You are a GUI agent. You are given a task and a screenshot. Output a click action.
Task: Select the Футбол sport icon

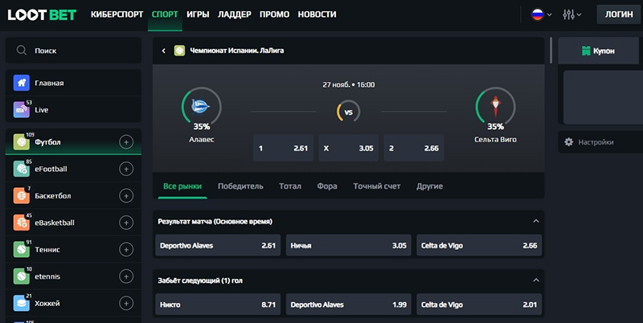22,142
